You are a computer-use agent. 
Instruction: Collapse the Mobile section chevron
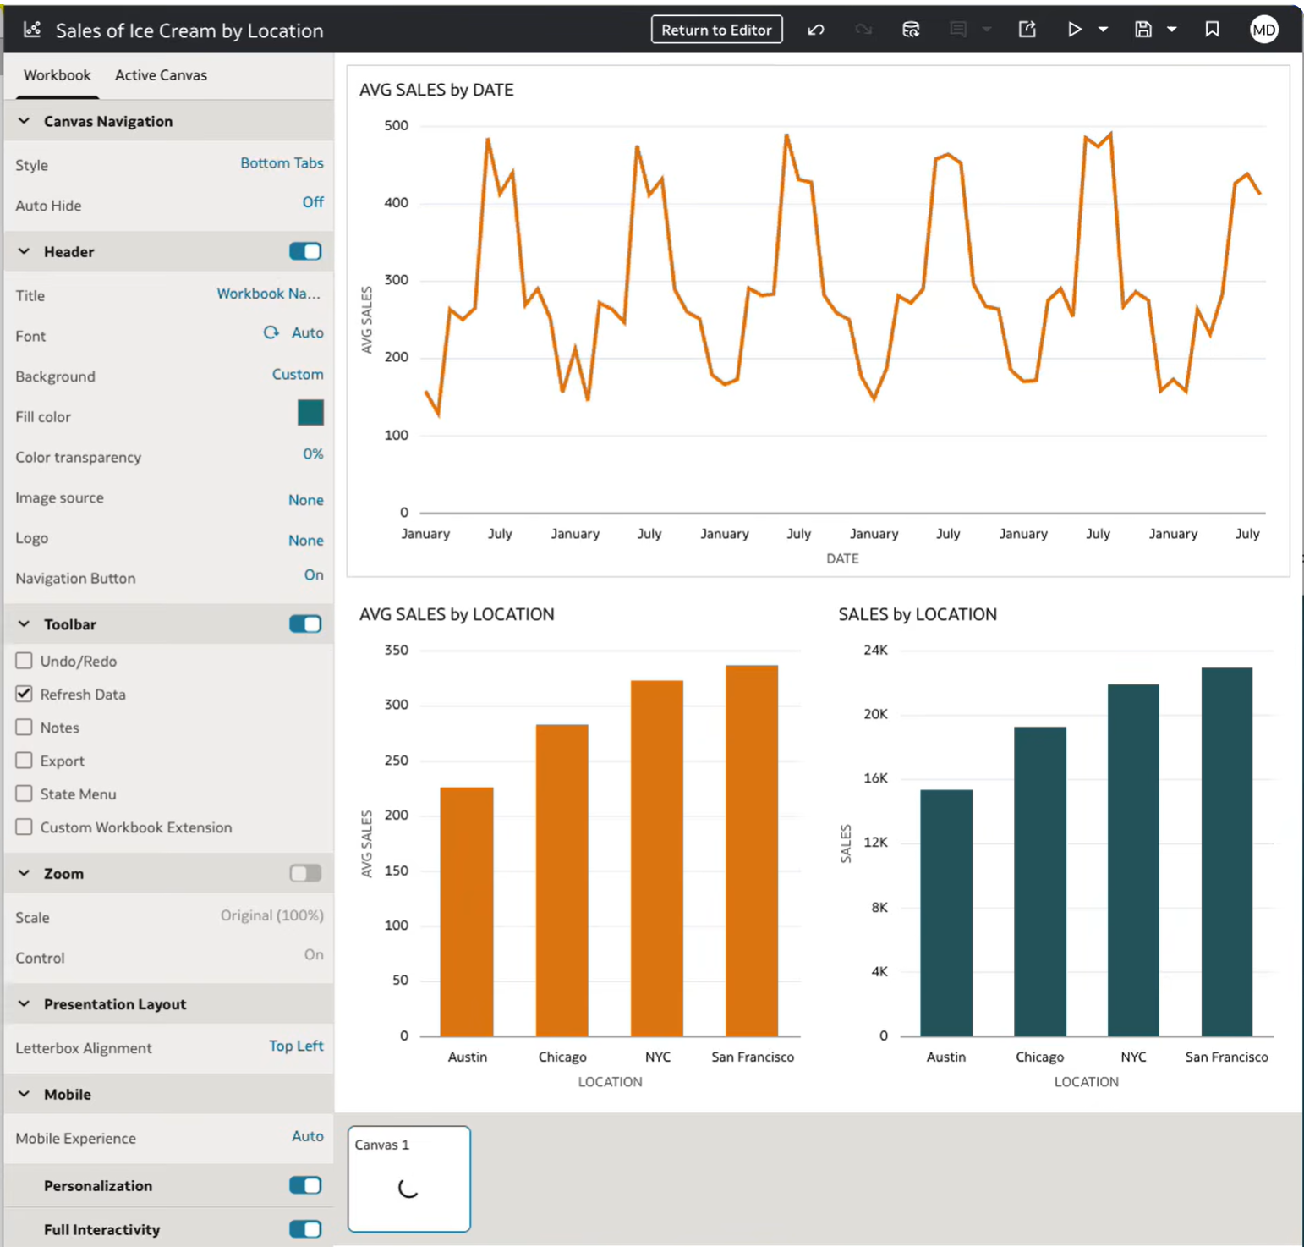tap(25, 1094)
